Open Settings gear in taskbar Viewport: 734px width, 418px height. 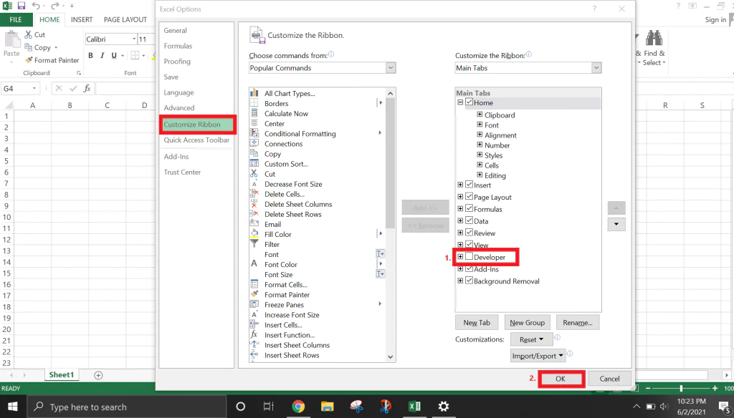click(x=443, y=407)
